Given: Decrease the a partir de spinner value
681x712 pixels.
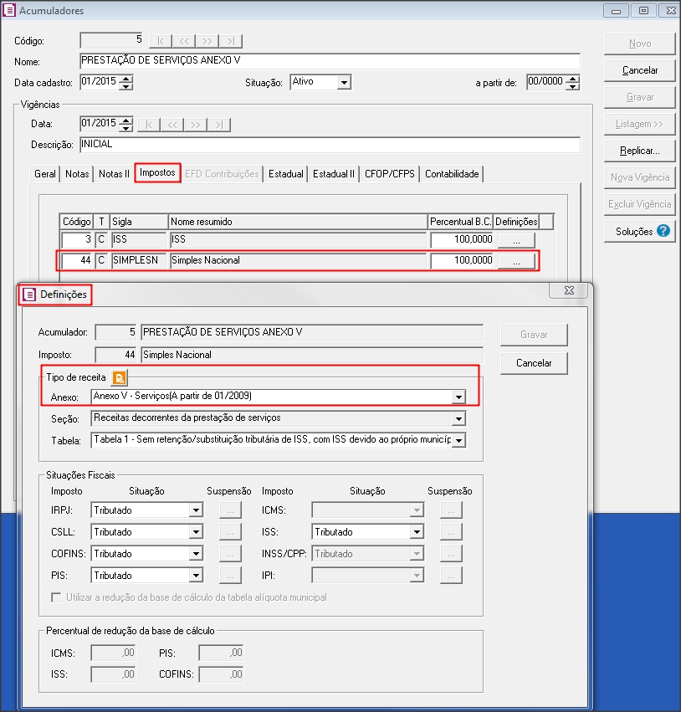Looking at the screenshot, I should click(573, 86).
